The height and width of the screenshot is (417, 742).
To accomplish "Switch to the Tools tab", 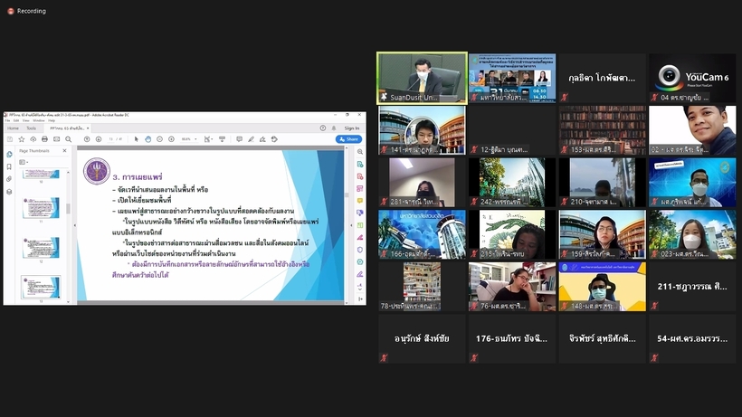I will [32, 128].
